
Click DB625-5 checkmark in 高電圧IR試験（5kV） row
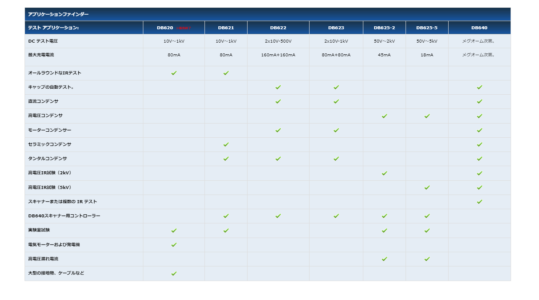(427, 188)
